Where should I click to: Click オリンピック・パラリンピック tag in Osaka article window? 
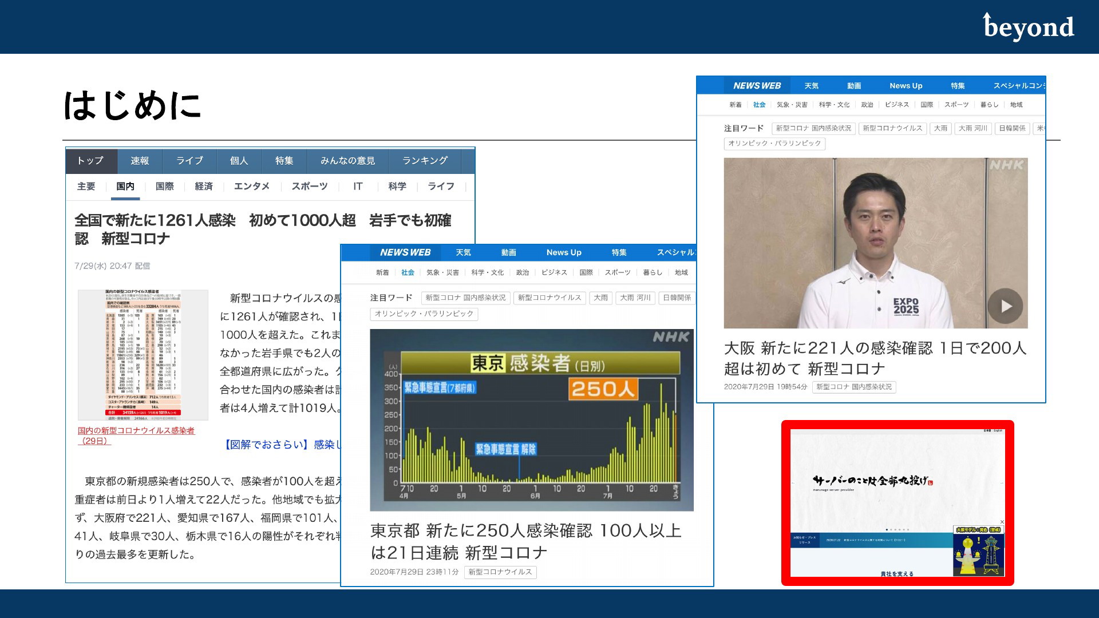point(774,143)
